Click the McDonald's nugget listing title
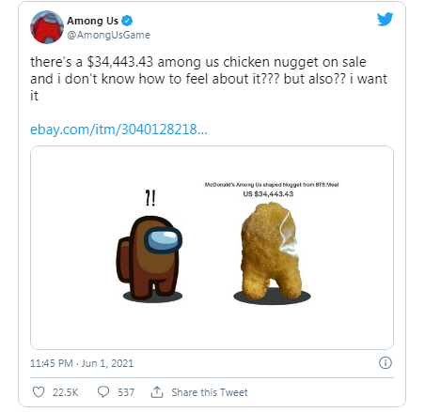This screenshot has width=425, height=412. point(272,185)
